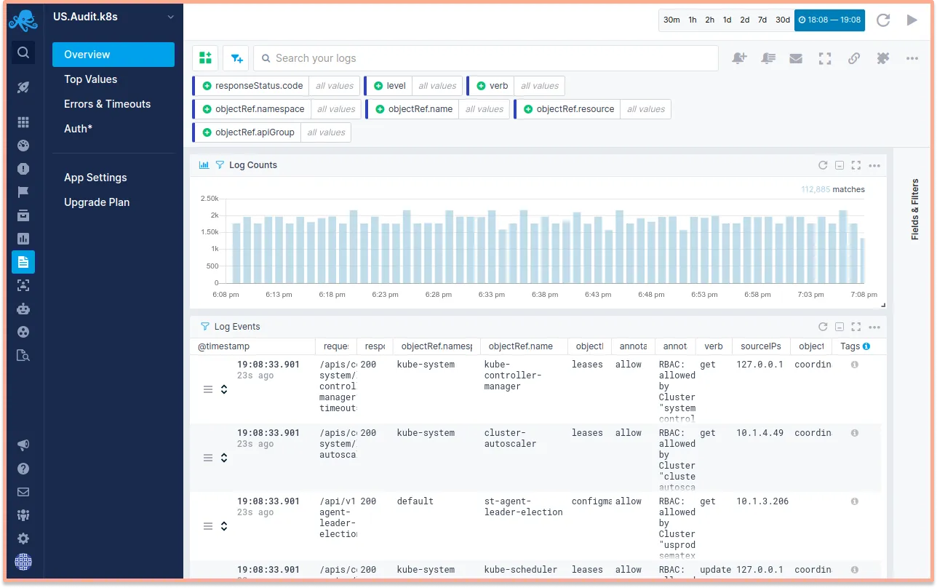Screen dimensions: 937x588
Task: Open the top toolbar more options ellipsis
Action: click(912, 58)
